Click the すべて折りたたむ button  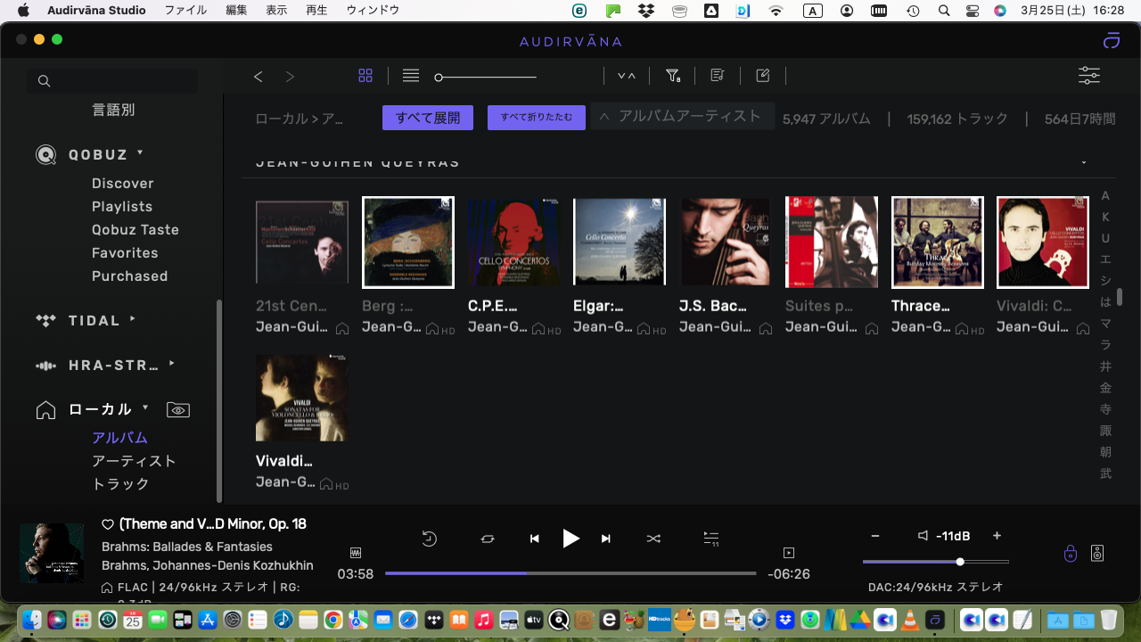click(x=537, y=118)
